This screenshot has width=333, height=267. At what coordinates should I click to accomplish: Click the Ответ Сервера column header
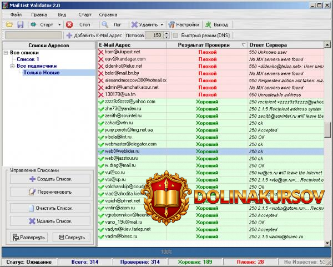(286, 45)
